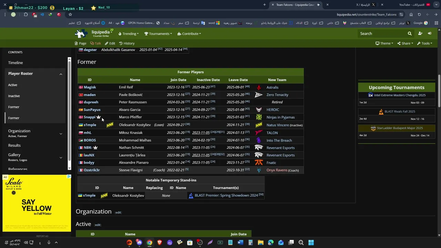This screenshot has height=248, width=441.
Task: Open the SunPayus player link
Action: (92, 110)
